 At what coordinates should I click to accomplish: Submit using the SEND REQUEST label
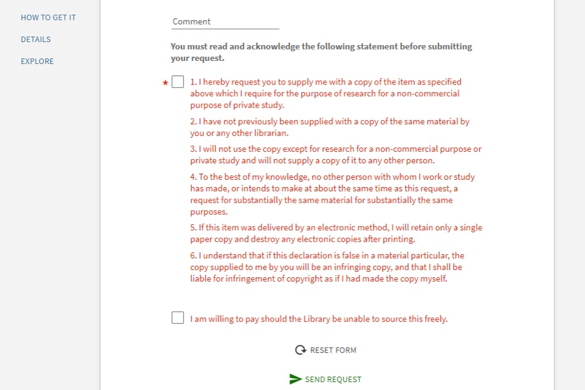tap(333, 379)
